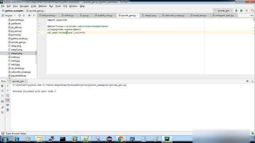Click the Stop square in the top toolbar

(x=247, y=11)
